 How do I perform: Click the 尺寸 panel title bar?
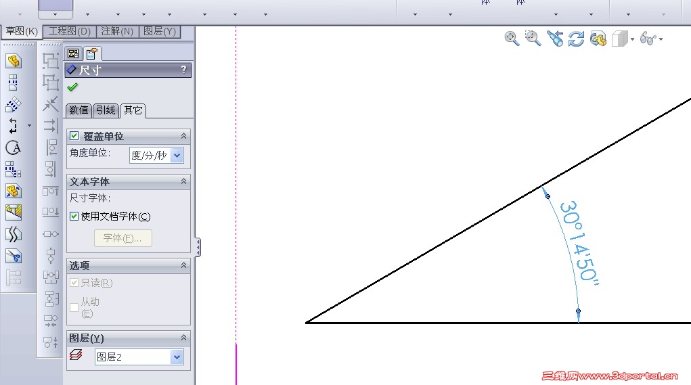[x=128, y=70]
